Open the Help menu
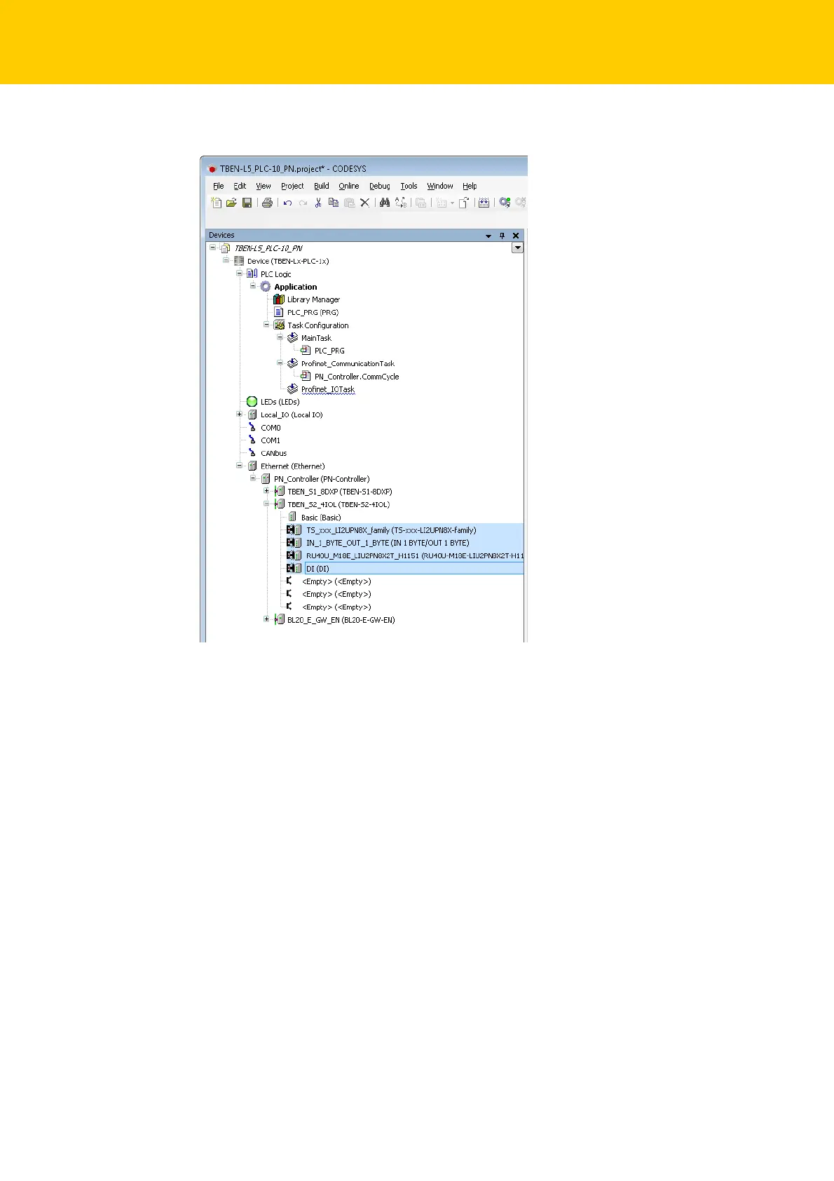 click(470, 186)
